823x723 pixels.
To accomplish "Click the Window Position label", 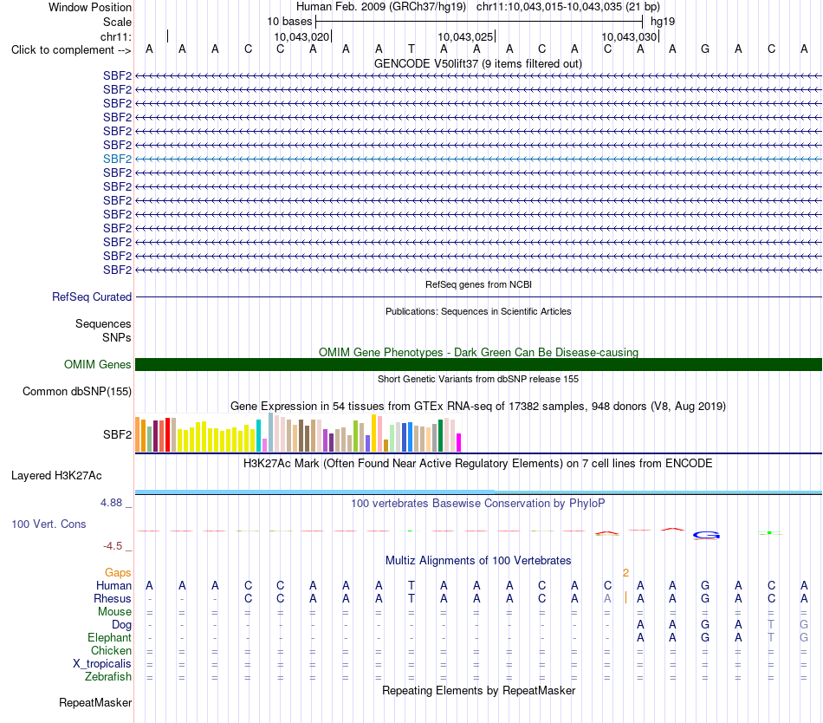I will [x=90, y=7].
